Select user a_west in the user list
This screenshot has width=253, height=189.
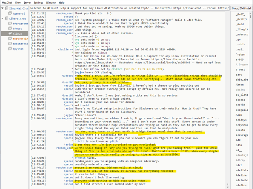[x=240, y=70]
